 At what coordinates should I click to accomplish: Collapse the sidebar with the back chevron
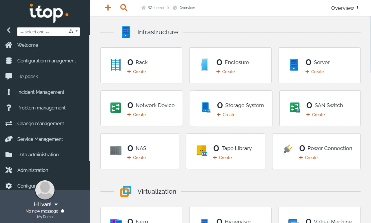[x=9, y=30]
